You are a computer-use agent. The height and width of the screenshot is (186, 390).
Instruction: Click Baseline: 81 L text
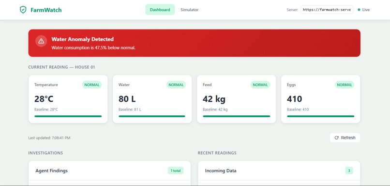point(130,109)
